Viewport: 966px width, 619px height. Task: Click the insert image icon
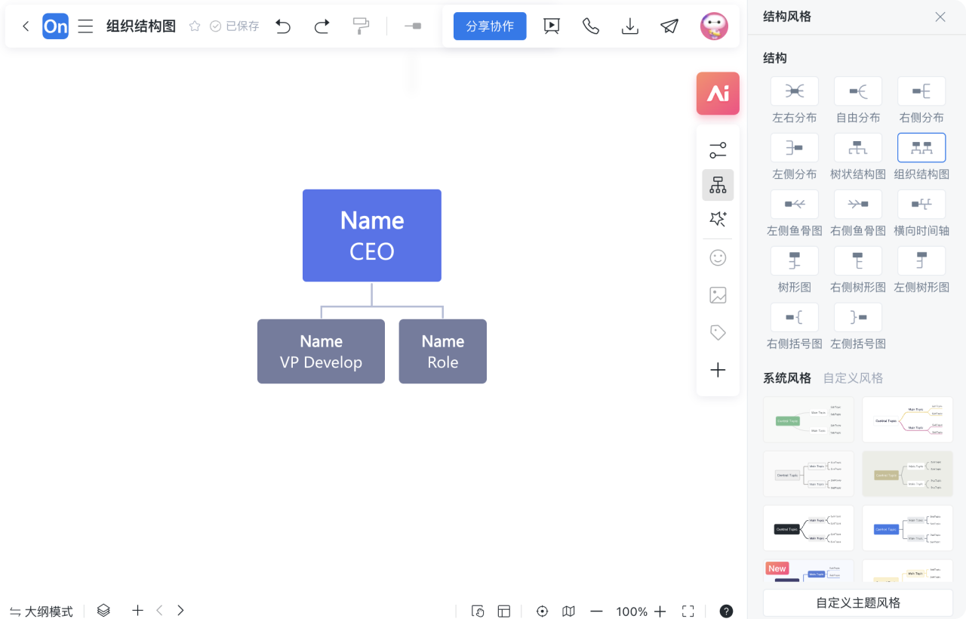[718, 295]
